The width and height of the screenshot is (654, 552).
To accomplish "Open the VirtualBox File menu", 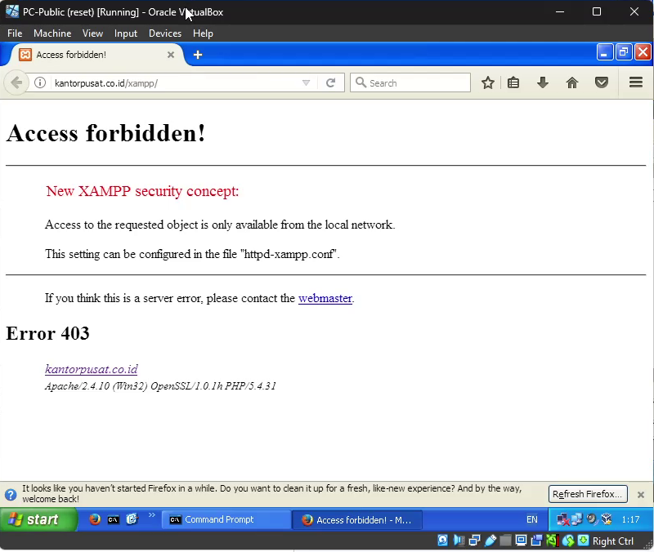I will [15, 33].
